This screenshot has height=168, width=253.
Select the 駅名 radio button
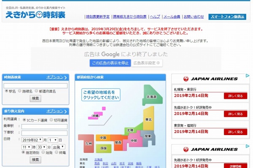click(x=6, y=91)
